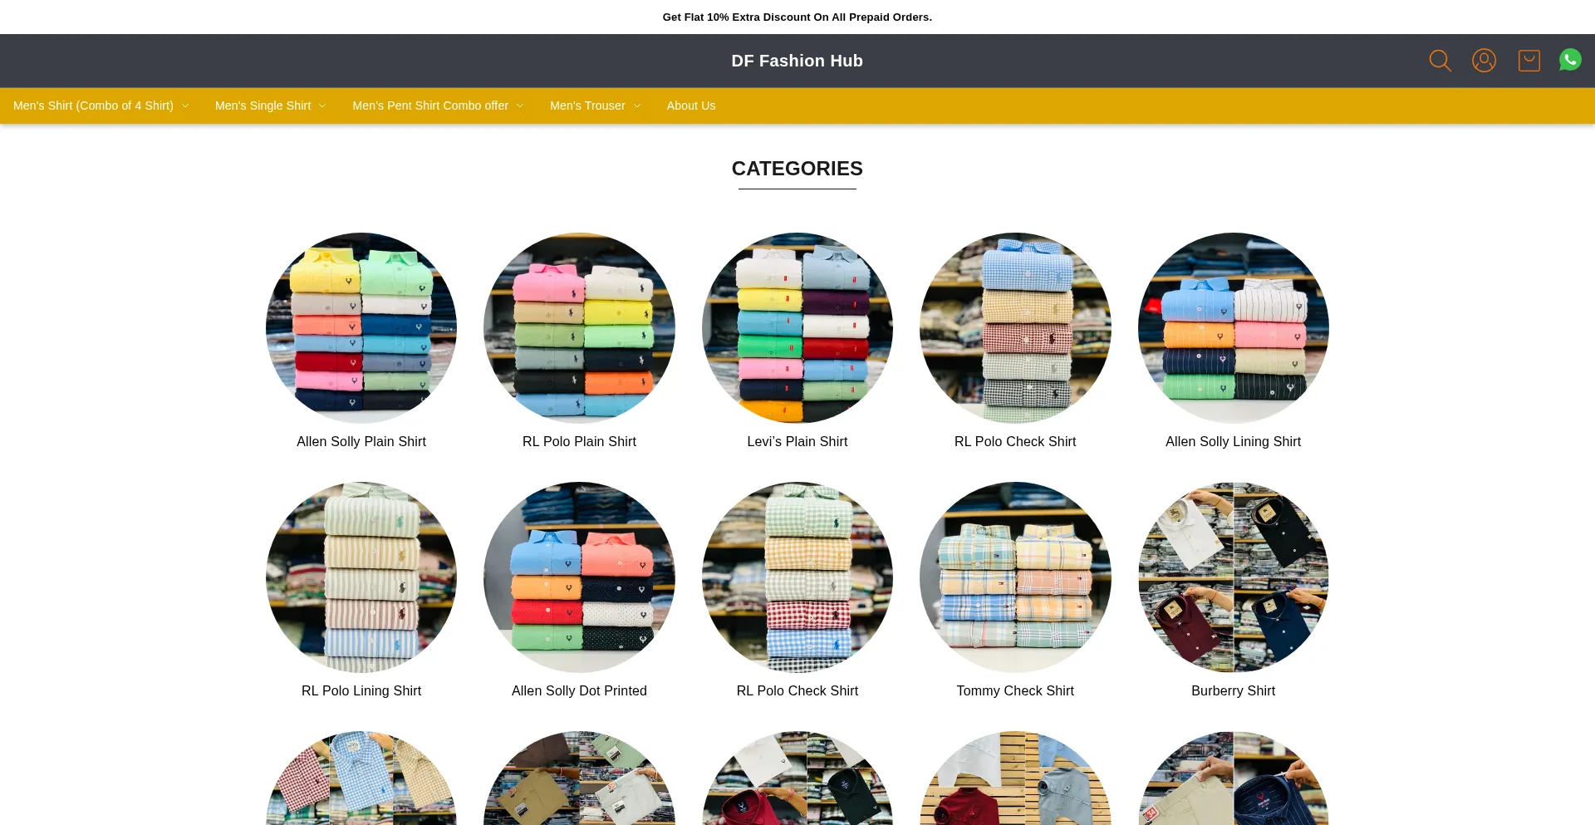
Task: Select the Levi's Plain Shirt text link
Action: [x=797, y=442]
